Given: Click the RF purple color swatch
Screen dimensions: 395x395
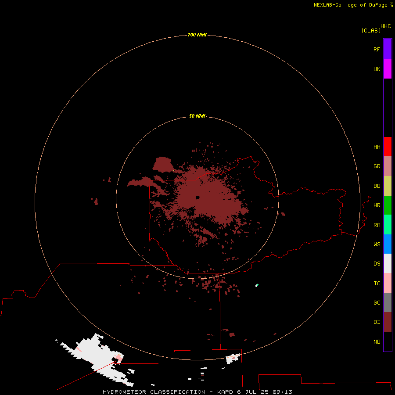Looking at the screenshot, I should 388,49.
